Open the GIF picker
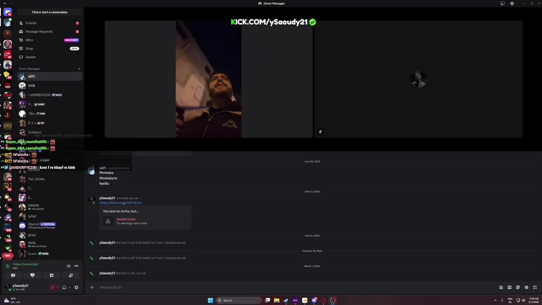Image resolution: width=542 pixels, height=305 pixels. click(x=509, y=287)
